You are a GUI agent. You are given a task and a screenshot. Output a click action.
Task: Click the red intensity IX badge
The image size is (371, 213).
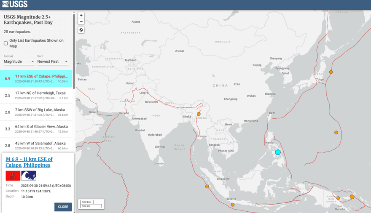pos(13,176)
